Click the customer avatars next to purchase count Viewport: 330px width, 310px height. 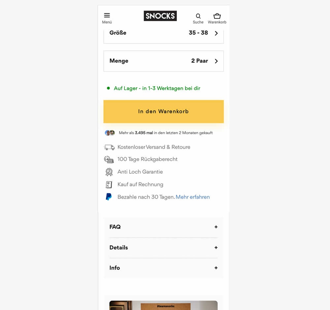(x=110, y=133)
